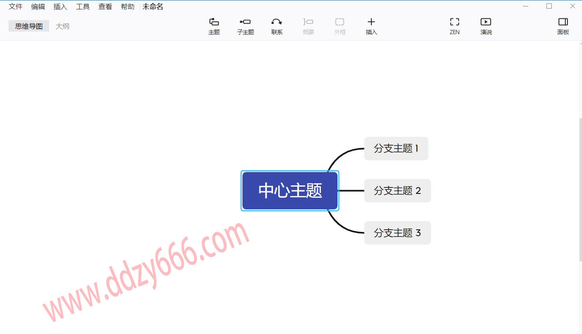Click the 主题 (Topic) toolbar icon
This screenshot has width=582, height=334.
coord(214,26)
